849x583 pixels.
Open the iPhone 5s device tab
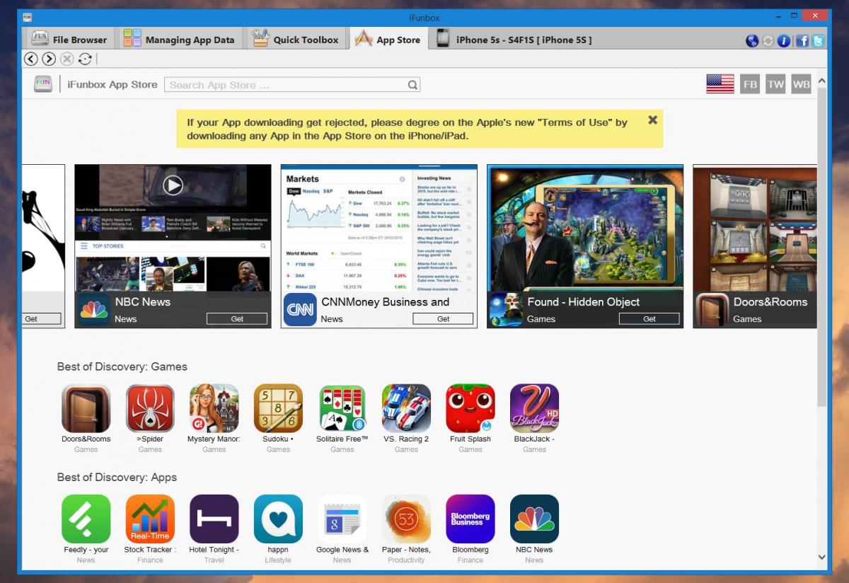click(x=514, y=40)
